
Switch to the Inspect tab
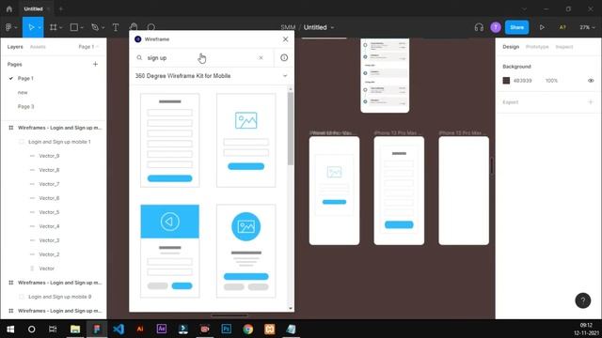point(564,47)
